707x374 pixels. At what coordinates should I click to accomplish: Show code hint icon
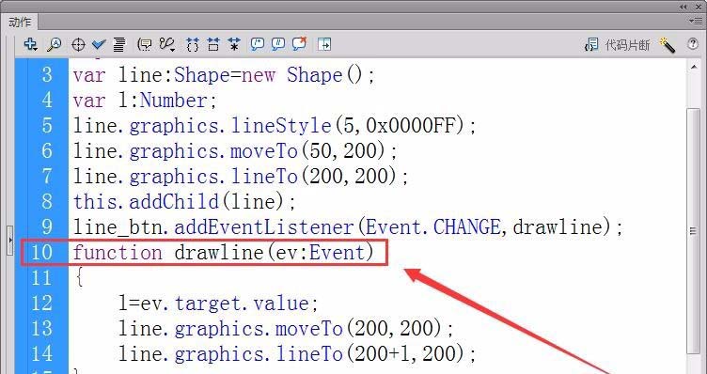145,44
